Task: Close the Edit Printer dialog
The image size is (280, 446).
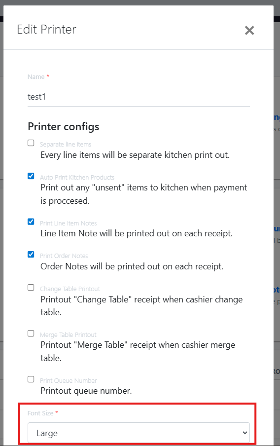Action: (x=249, y=30)
